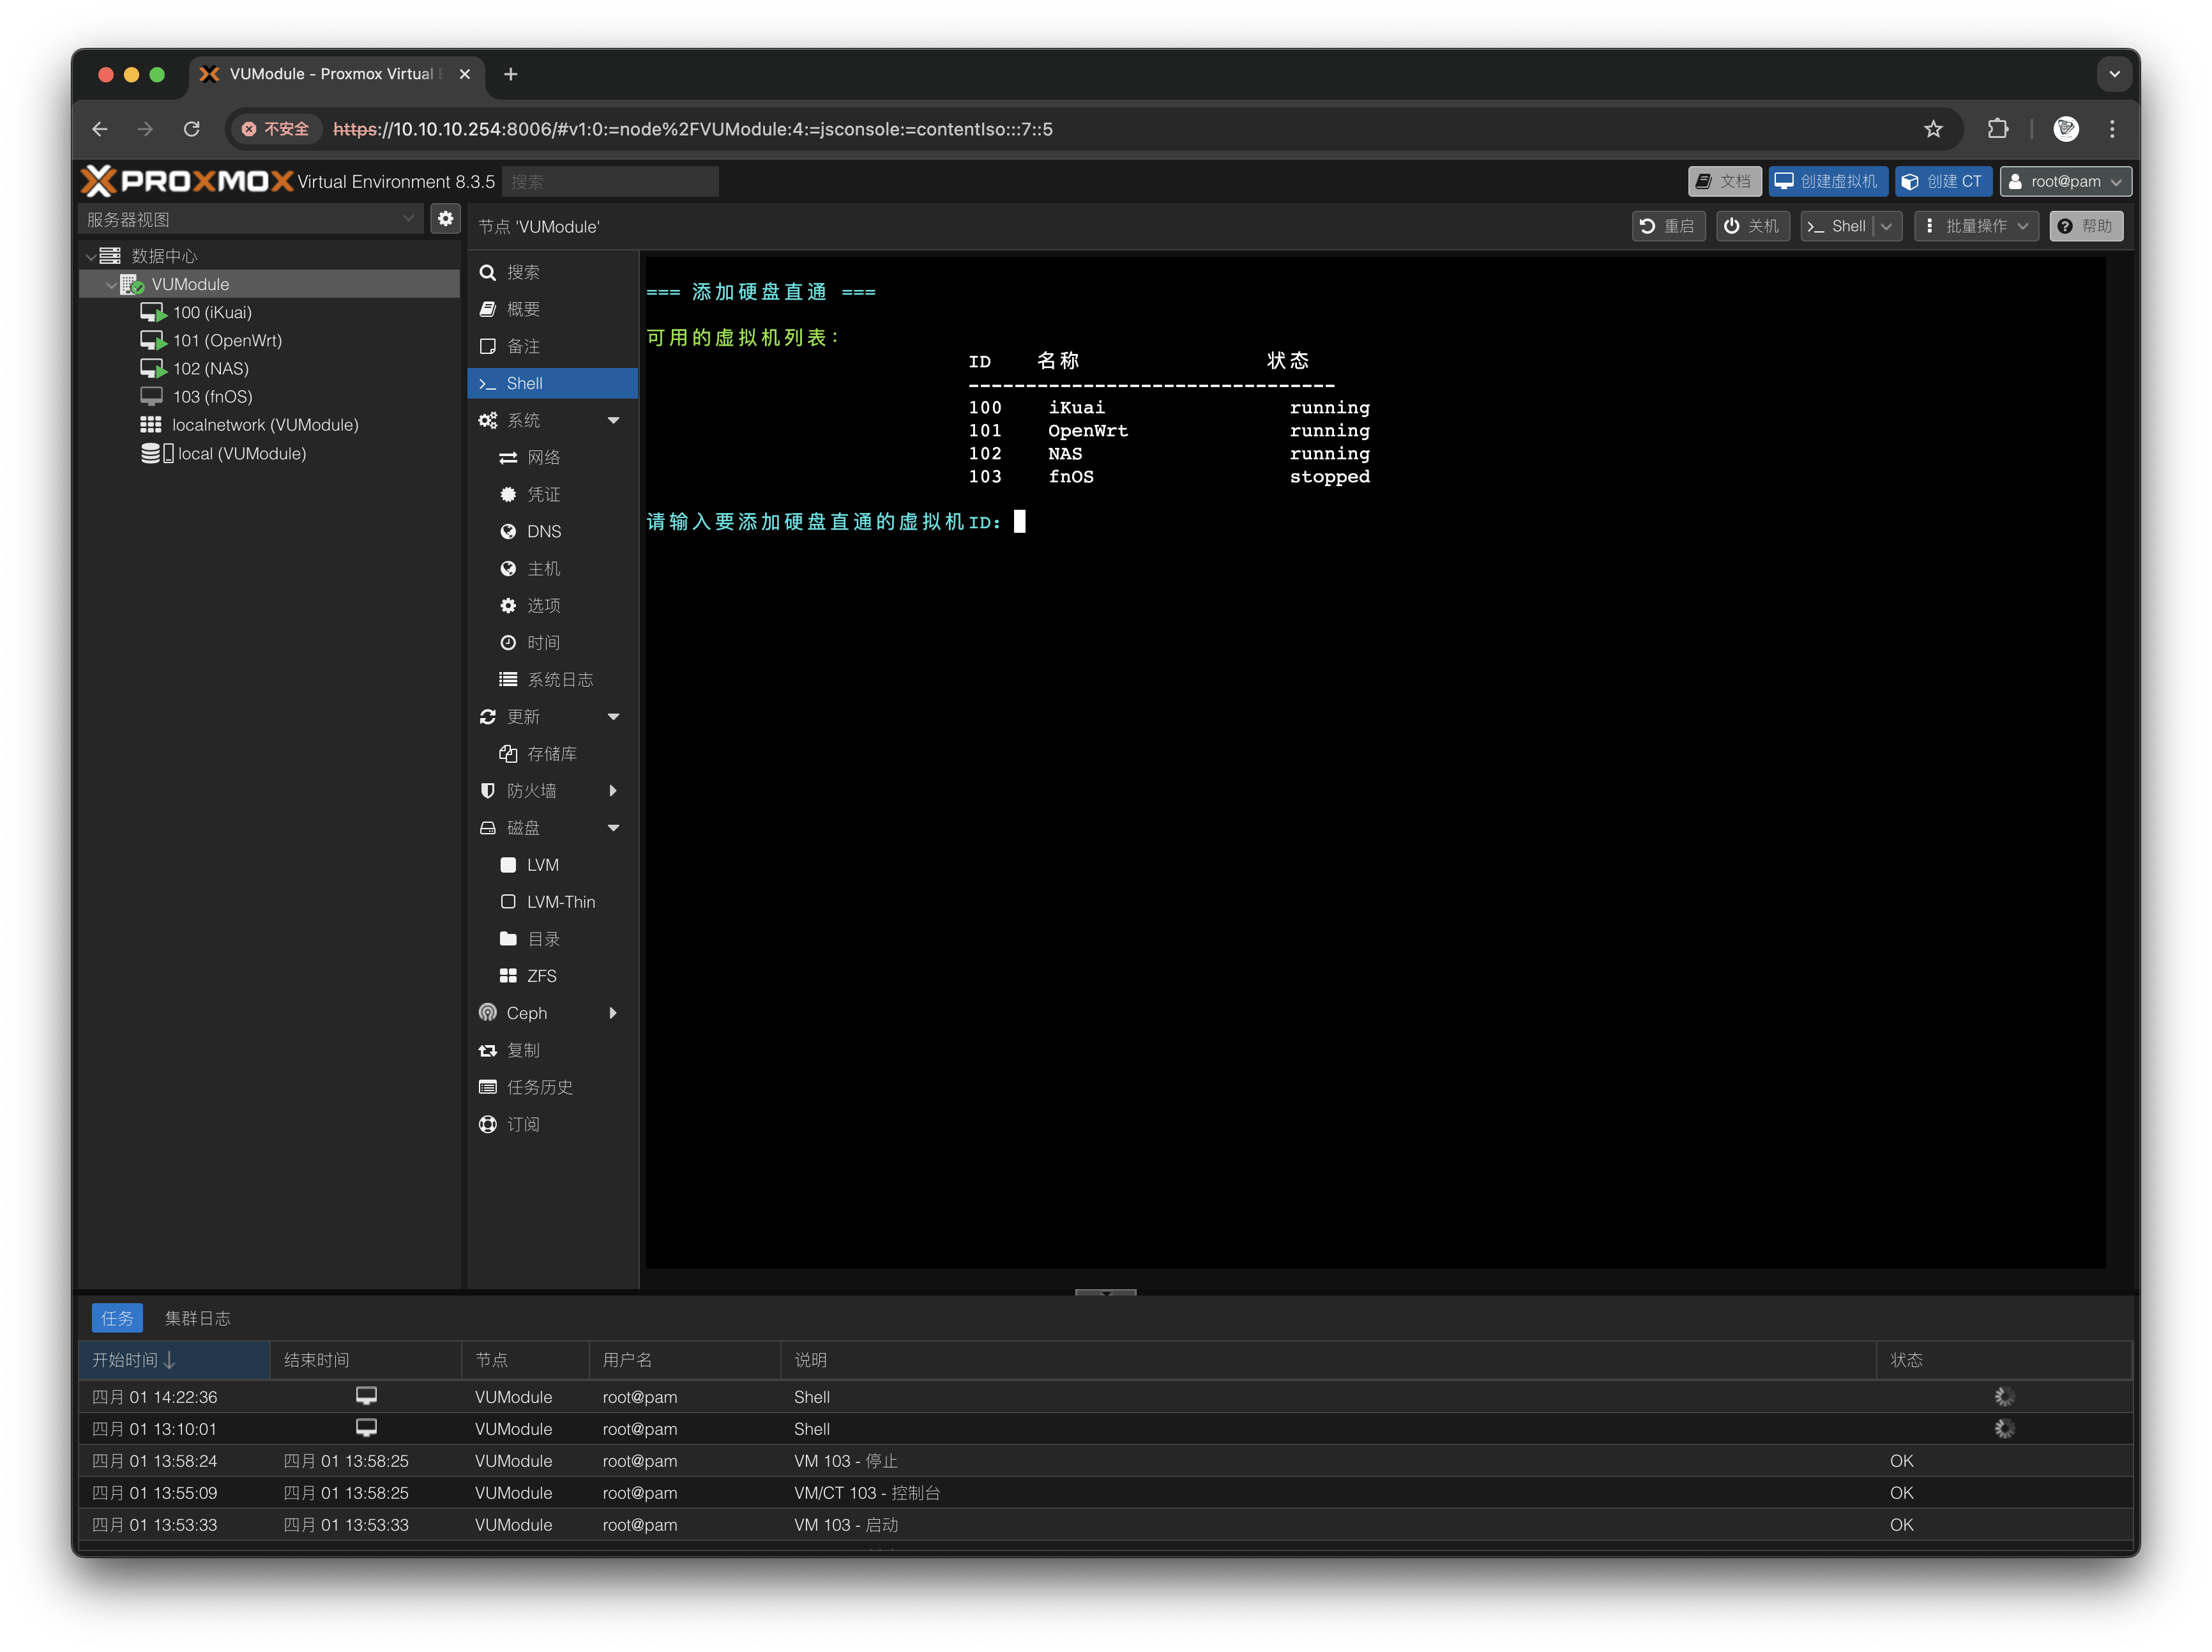Click the Proxmox search input field

point(610,181)
